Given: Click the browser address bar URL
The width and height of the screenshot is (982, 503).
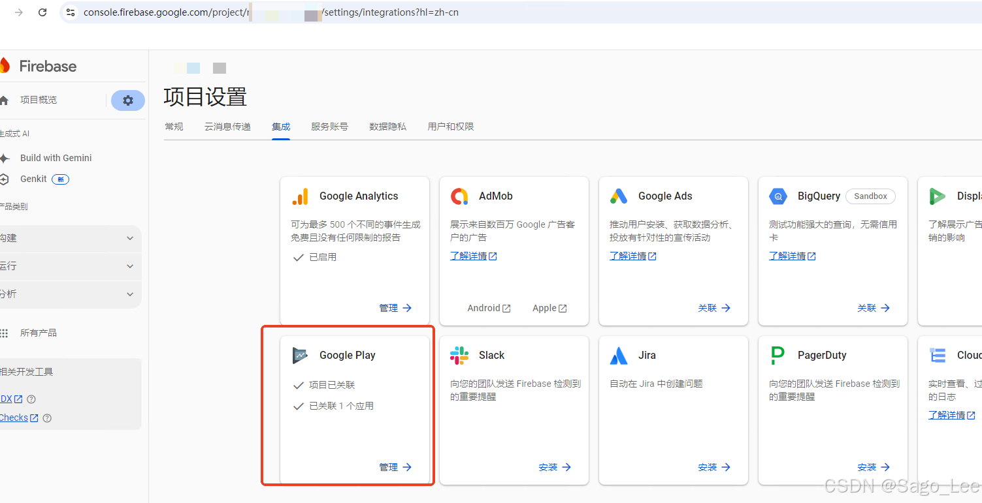Looking at the screenshot, I should [271, 12].
